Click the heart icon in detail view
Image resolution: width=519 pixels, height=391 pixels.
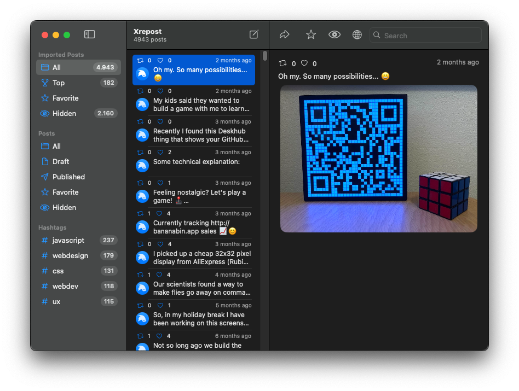click(304, 63)
